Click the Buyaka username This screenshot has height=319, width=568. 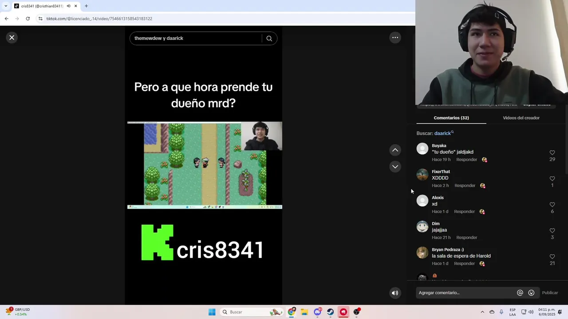[439, 146]
